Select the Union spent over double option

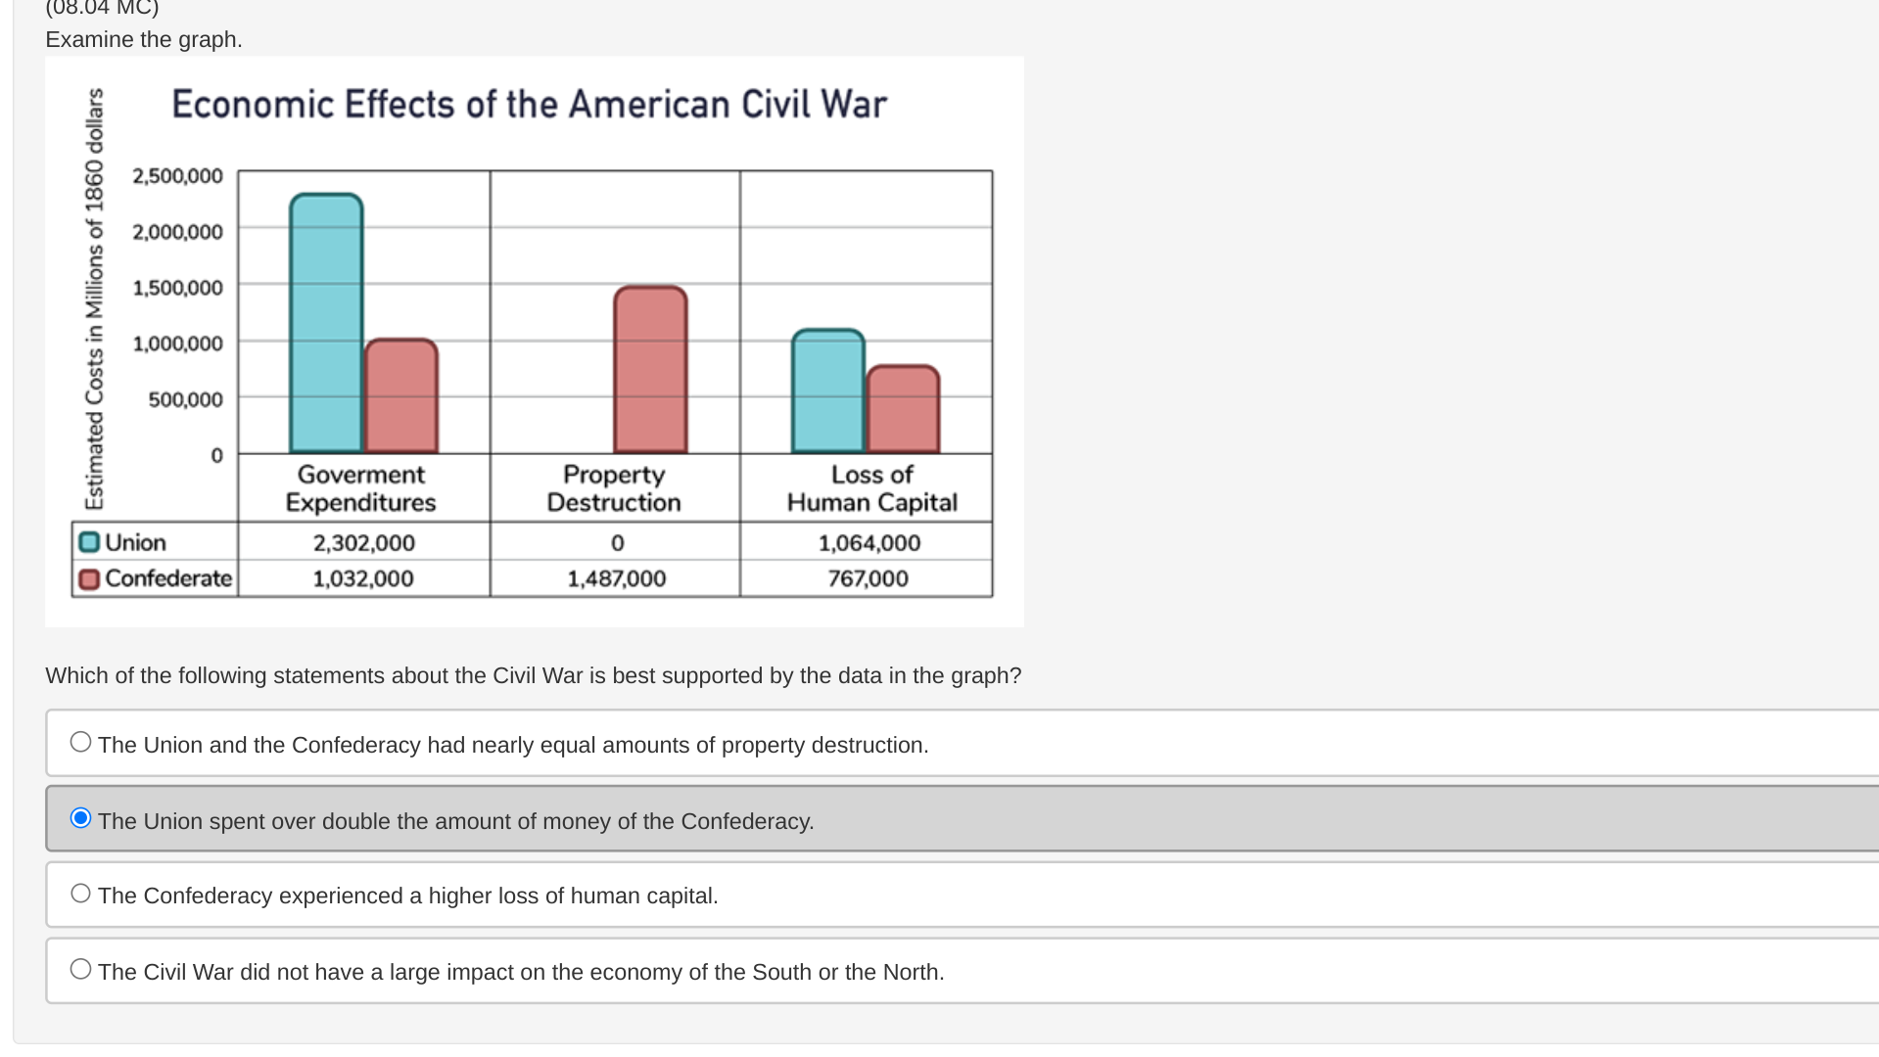click(x=80, y=818)
